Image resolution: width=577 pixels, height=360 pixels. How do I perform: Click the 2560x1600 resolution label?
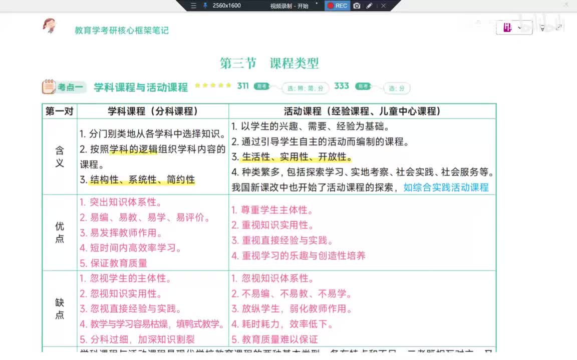tap(227, 5)
